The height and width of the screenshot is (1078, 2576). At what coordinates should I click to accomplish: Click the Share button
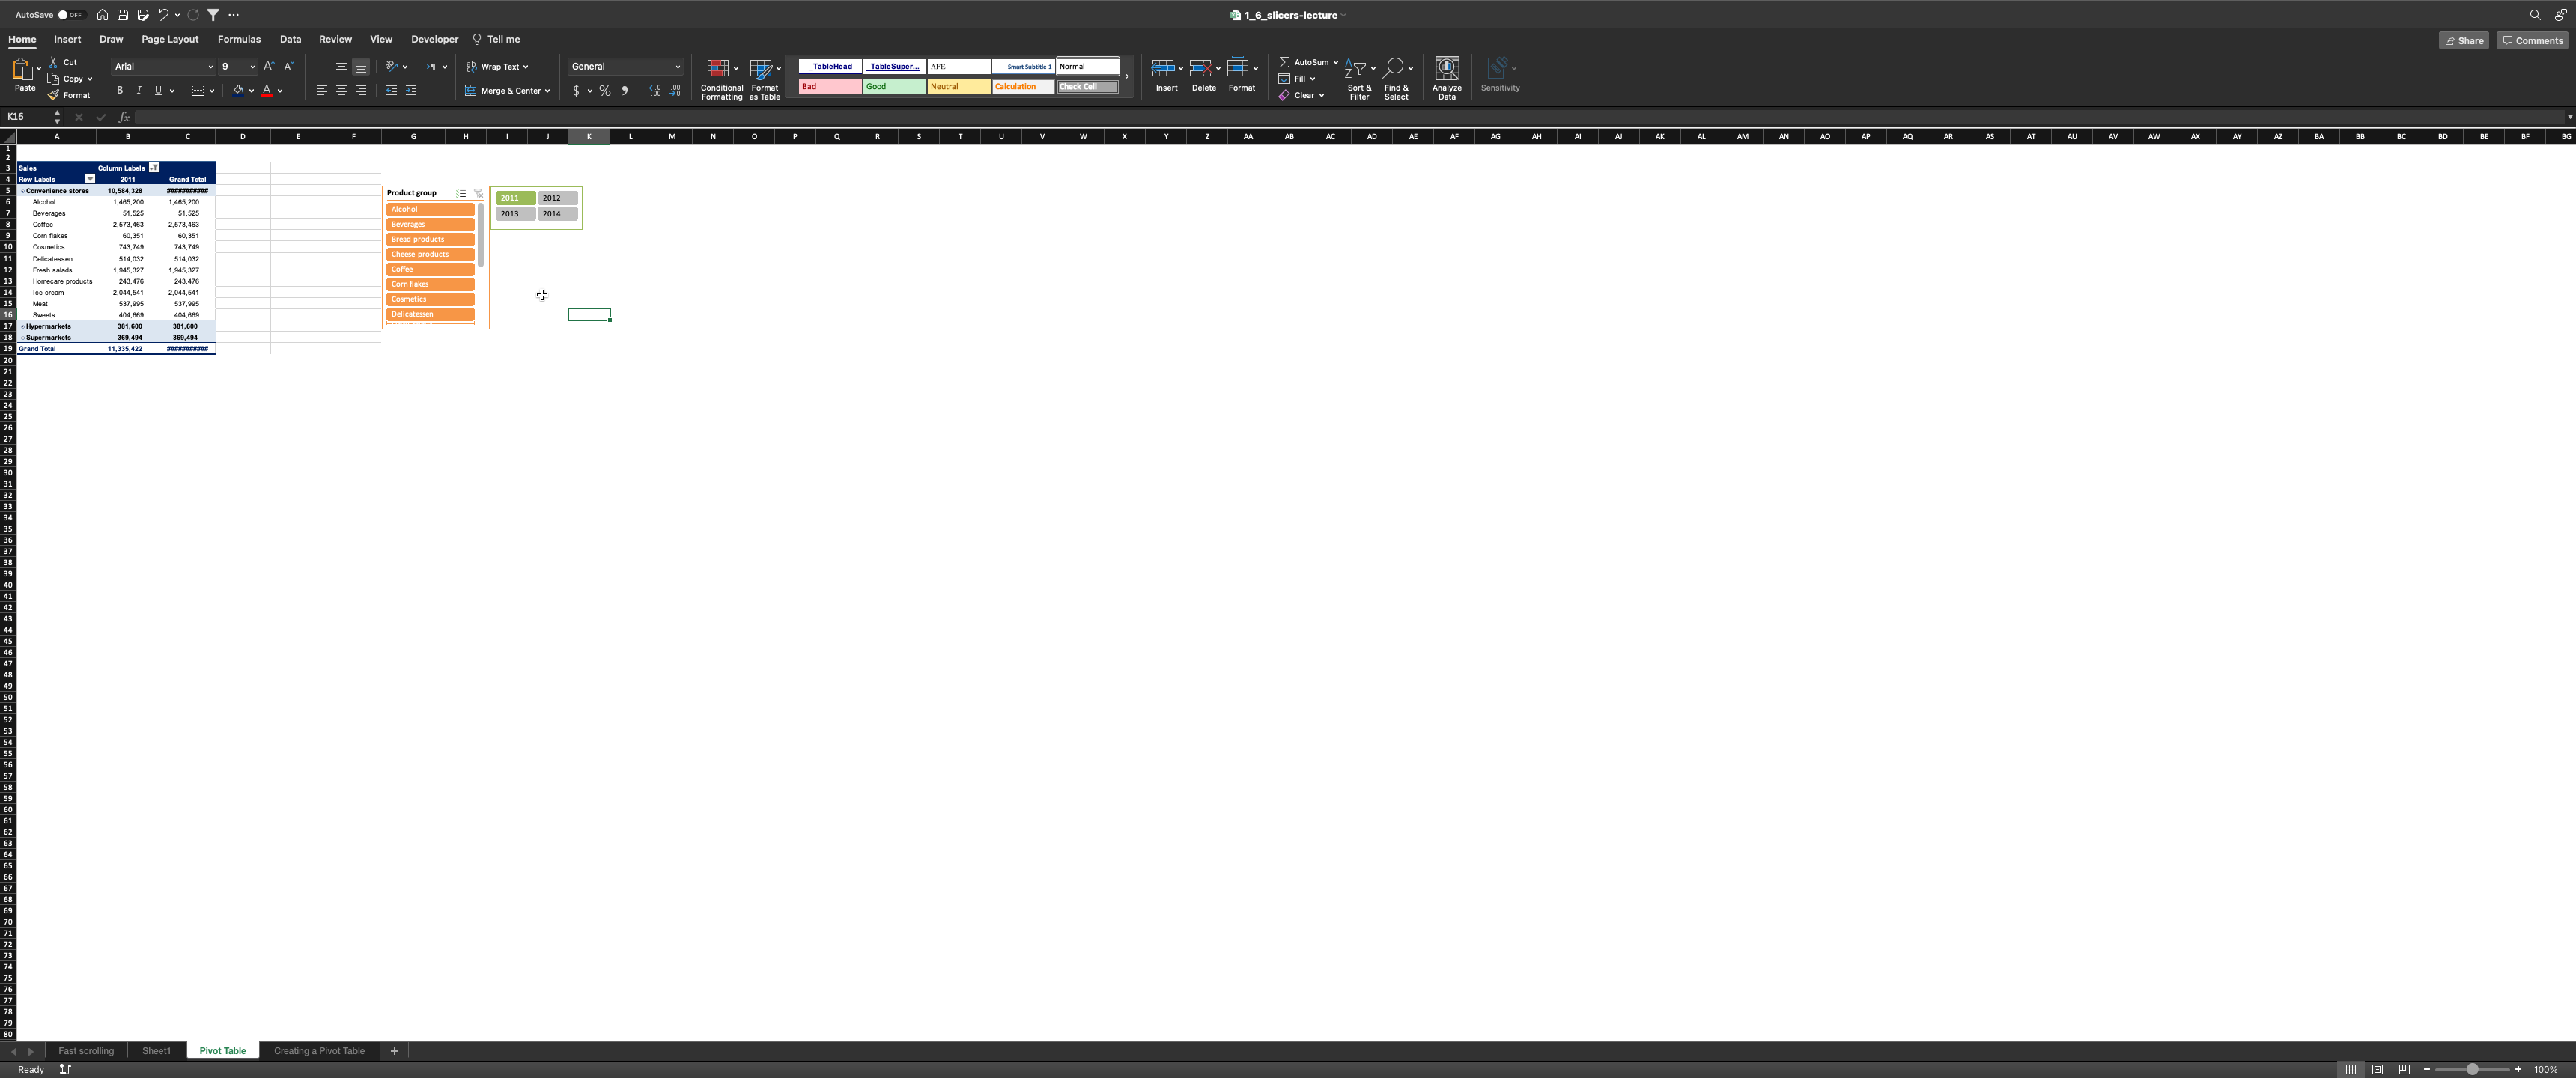pyautogui.click(x=2463, y=40)
